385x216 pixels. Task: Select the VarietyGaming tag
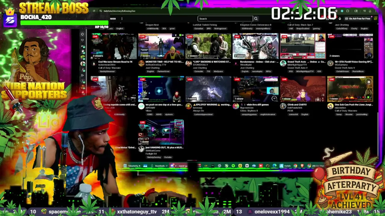coord(154,157)
